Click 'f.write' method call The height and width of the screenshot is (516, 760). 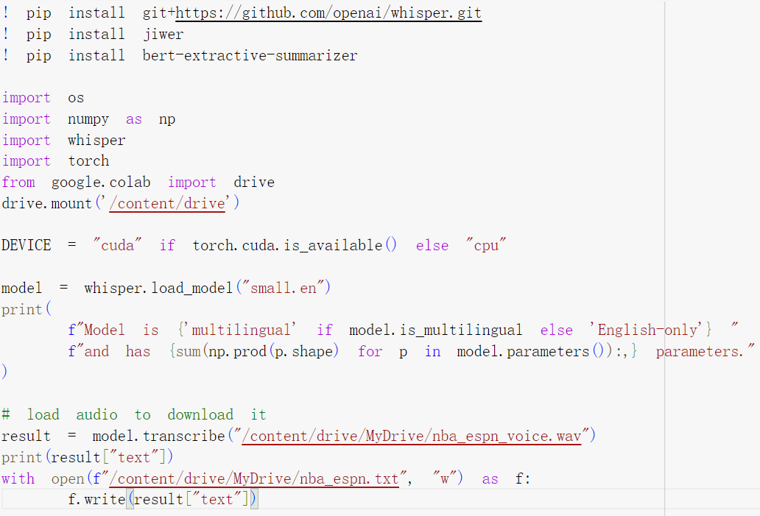point(97,499)
